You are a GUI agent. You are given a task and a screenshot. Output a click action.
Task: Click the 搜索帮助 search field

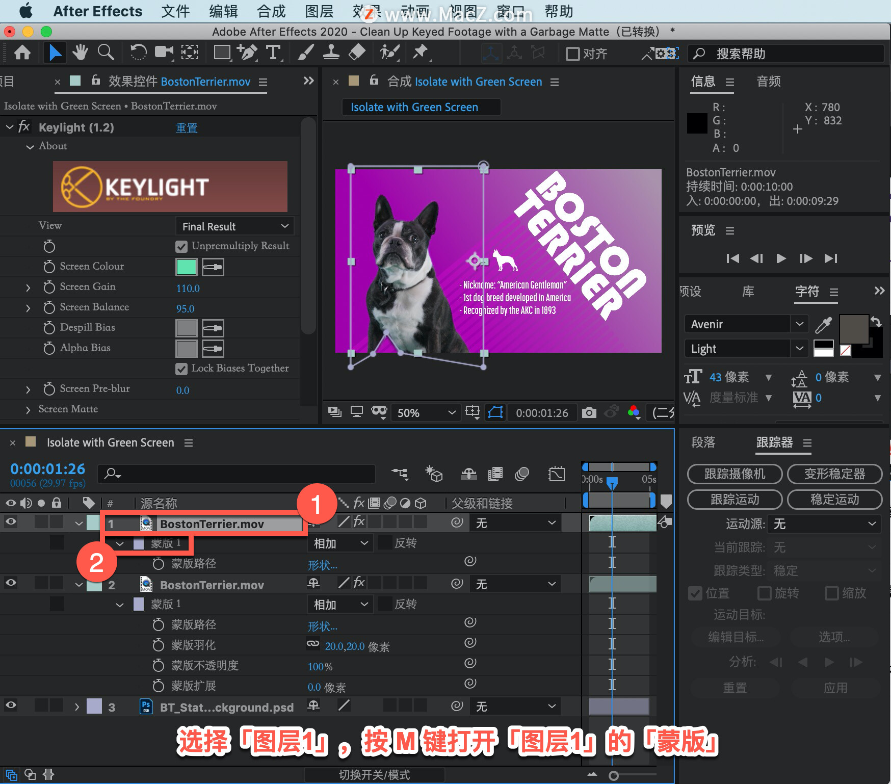coord(785,54)
